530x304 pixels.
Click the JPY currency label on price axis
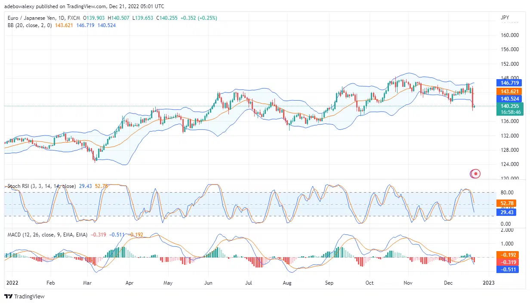[x=505, y=18]
